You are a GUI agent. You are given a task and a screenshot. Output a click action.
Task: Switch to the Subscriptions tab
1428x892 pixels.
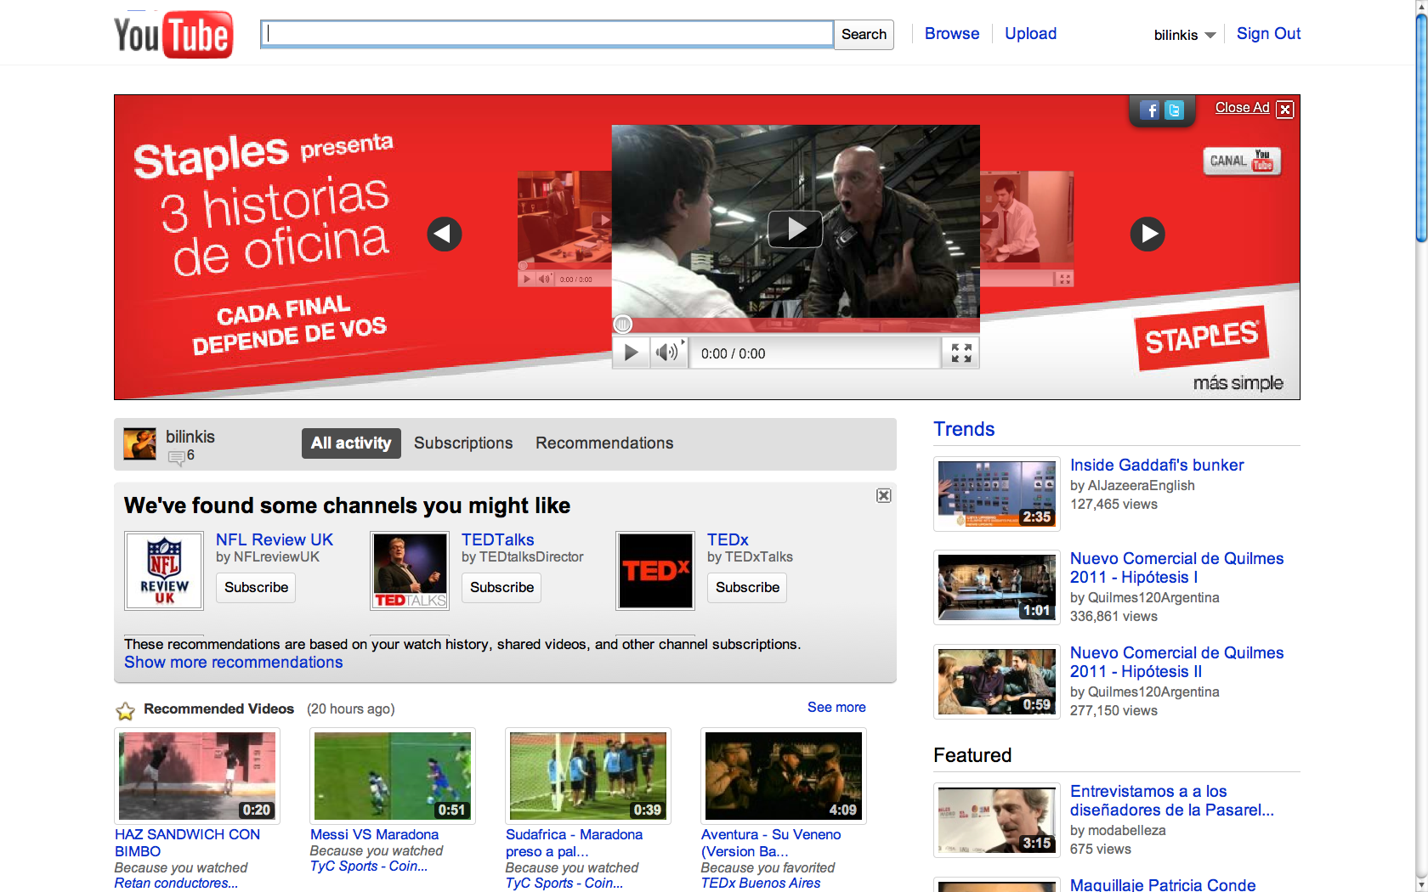pos(463,443)
